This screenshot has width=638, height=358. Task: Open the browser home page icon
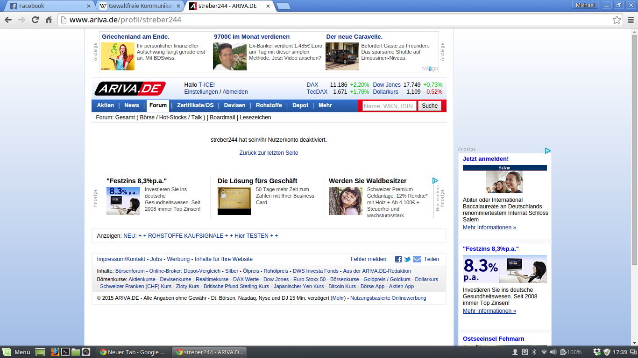(x=49, y=20)
